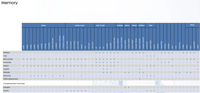Click the SD Card column header

coord(89,39)
